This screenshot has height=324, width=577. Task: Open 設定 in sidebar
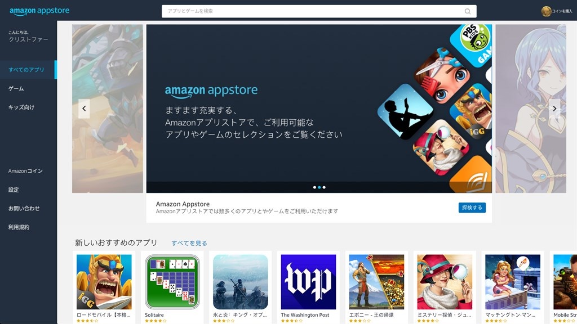coord(14,190)
